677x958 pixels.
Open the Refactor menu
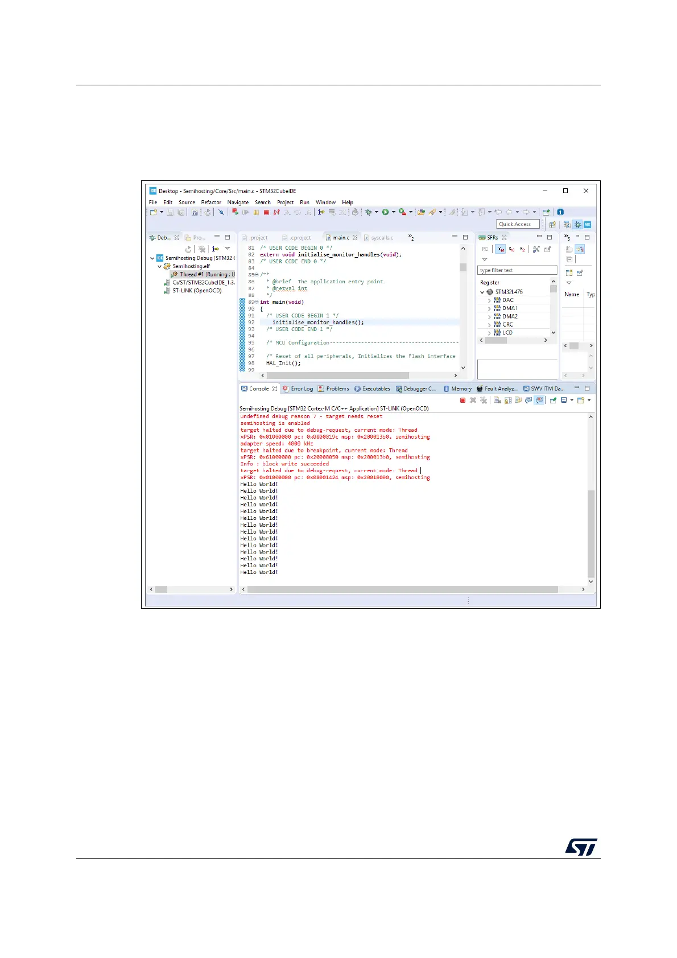211,202
